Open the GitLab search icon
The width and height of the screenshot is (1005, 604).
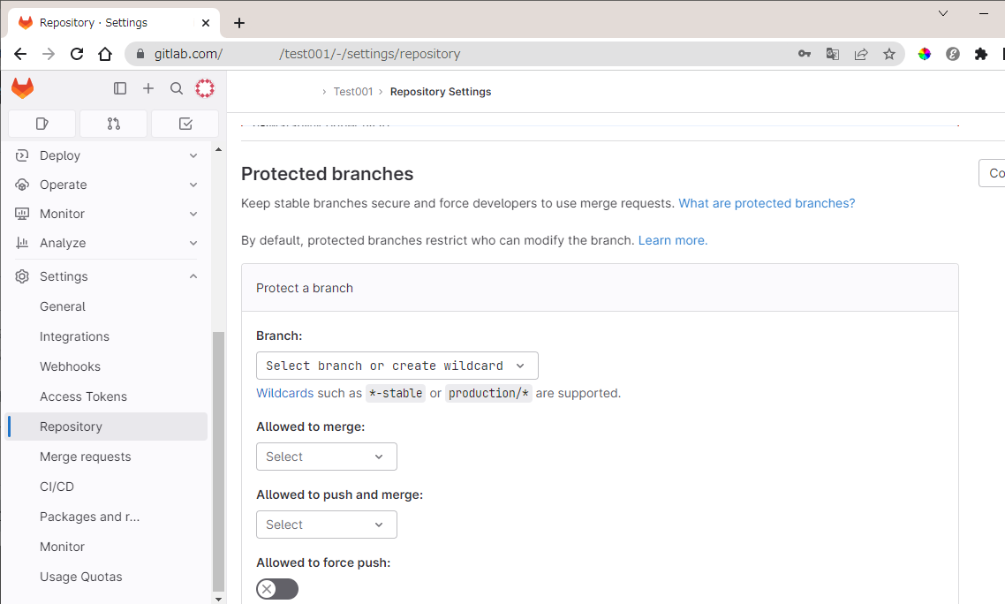pyautogui.click(x=177, y=88)
